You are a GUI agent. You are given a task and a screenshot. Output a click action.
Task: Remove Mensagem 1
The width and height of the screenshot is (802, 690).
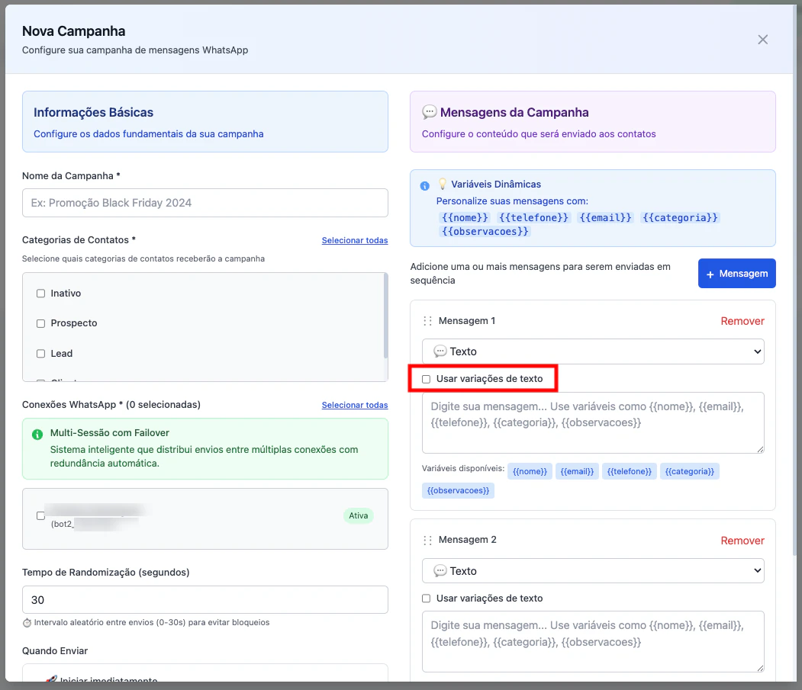(742, 321)
